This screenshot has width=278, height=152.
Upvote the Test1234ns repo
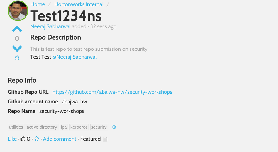click(17, 29)
